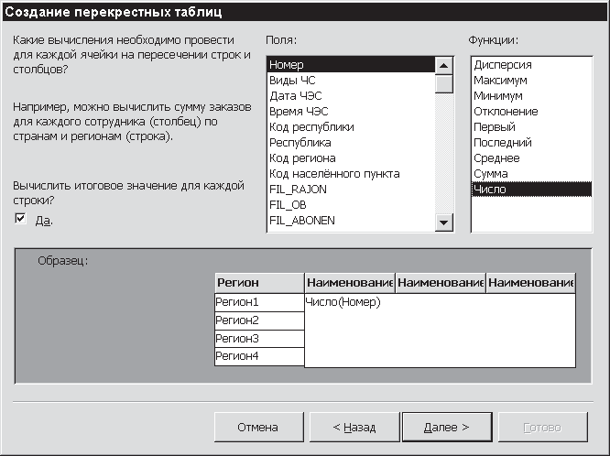Pick 'Среднее' from functions list
The image size is (610, 456).
496,158
